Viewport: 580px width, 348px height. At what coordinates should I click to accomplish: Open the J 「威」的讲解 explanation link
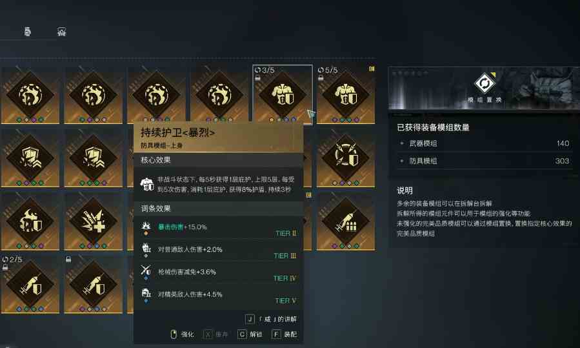[x=271, y=319]
